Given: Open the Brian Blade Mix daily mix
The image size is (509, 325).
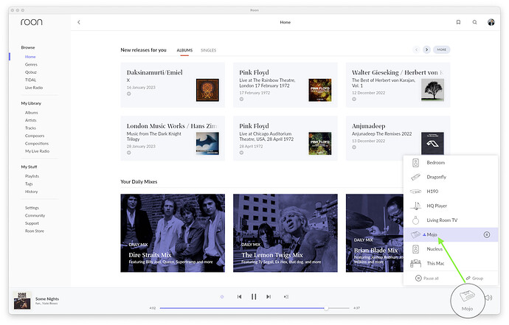Looking at the screenshot, I should click(375, 233).
